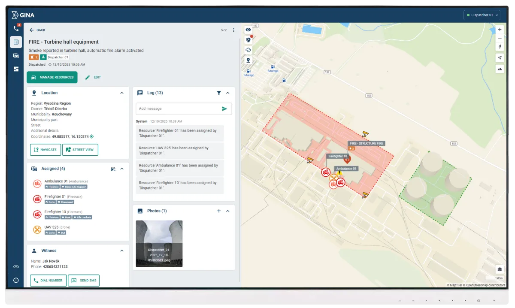Toggle the Firefighter 10 marker on the map
Screen dimensions: 515x308
pyautogui.click(x=339, y=156)
